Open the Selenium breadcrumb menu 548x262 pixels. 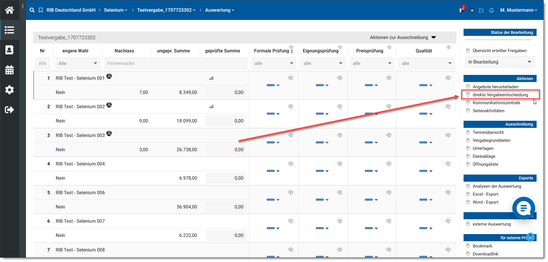[x=116, y=10]
